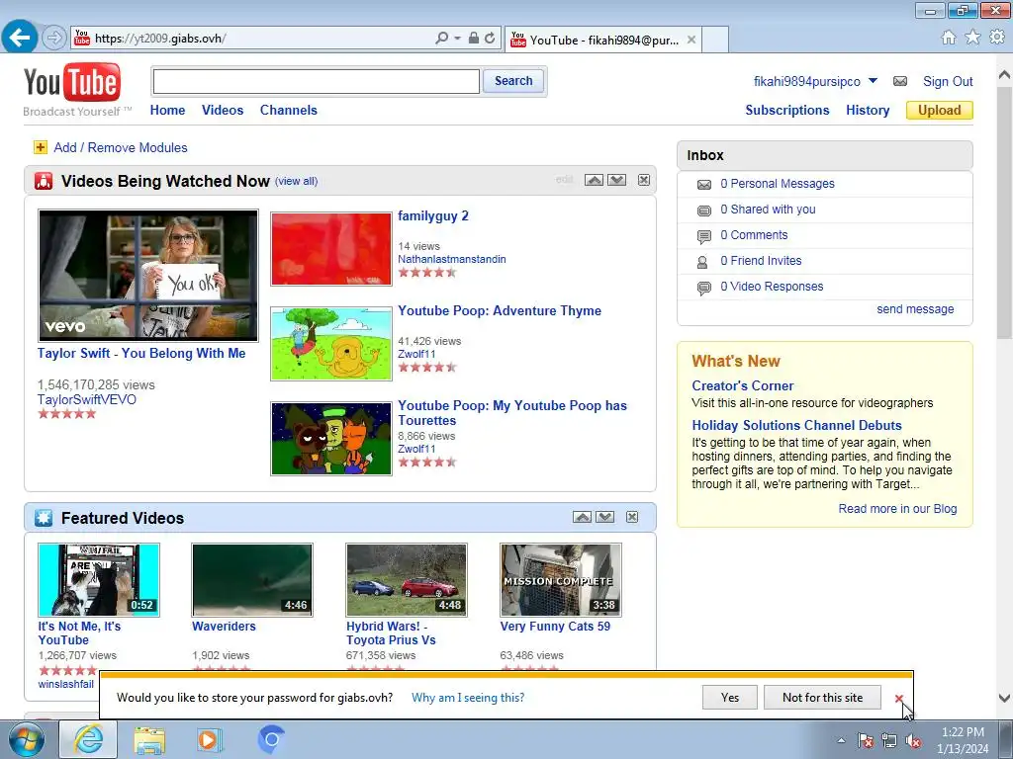The width and height of the screenshot is (1013, 759).
Task: Open Youtube Poop: Adventure Thyme title link
Action: click(500, 311)
